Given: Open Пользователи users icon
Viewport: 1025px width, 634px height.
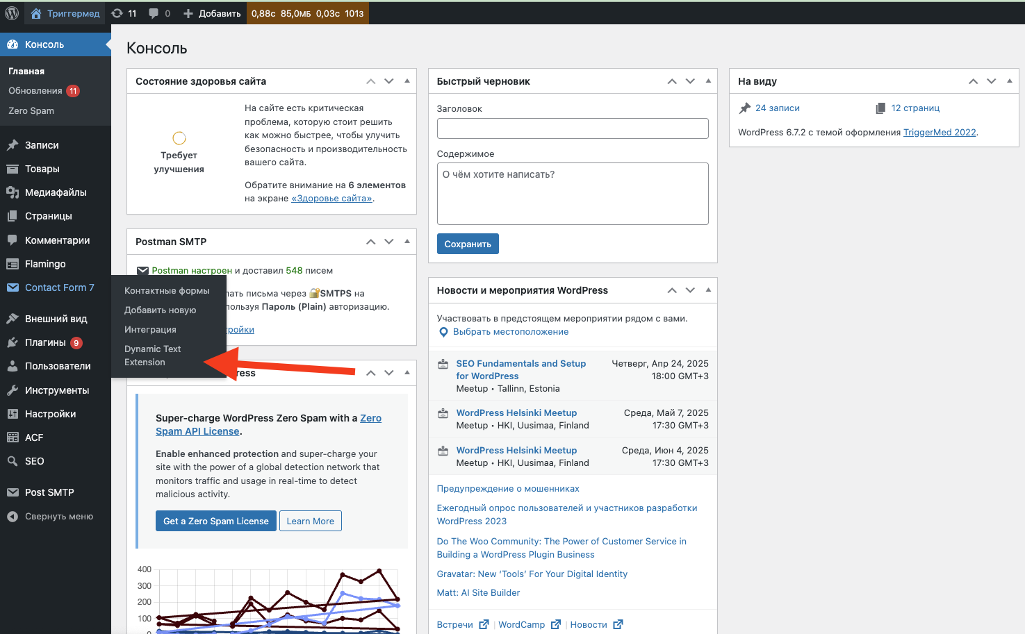Looking at the screenshot, I should (x=13, y=366).
